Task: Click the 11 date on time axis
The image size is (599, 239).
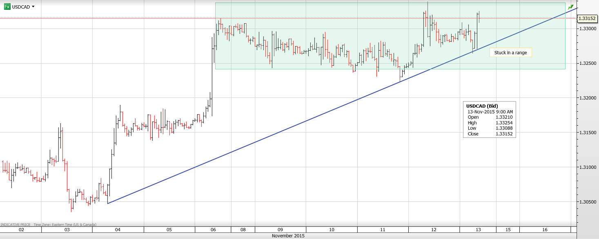Action: pos(383,230)
